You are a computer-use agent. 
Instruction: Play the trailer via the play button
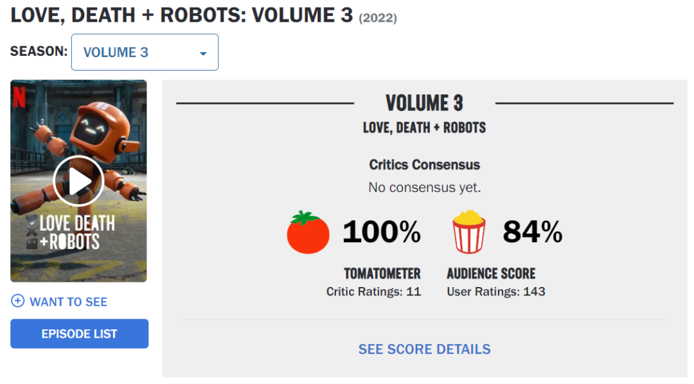pos(78,181)
